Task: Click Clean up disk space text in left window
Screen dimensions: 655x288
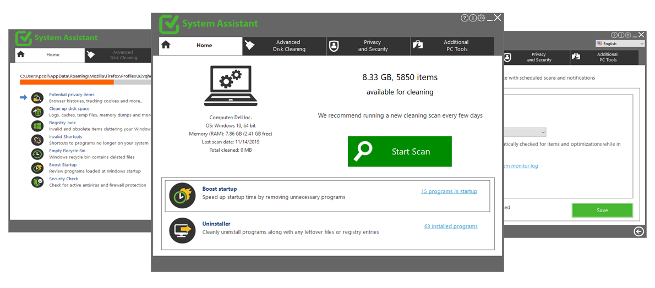Action: coord(69,108)
